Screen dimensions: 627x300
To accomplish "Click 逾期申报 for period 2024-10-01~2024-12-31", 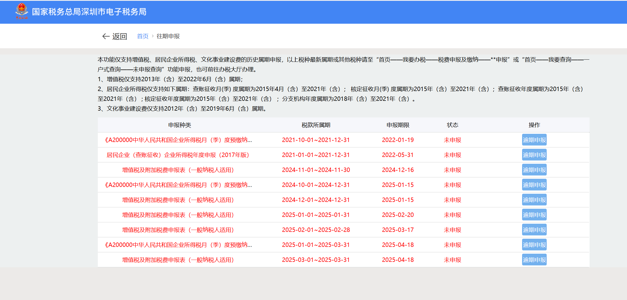I will (534, 185).
